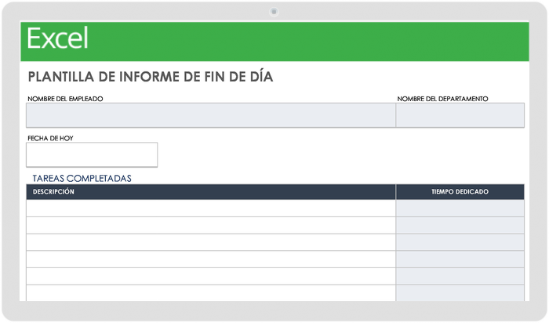Click the webcam dot on monitor frame

(x=274, y=11)
